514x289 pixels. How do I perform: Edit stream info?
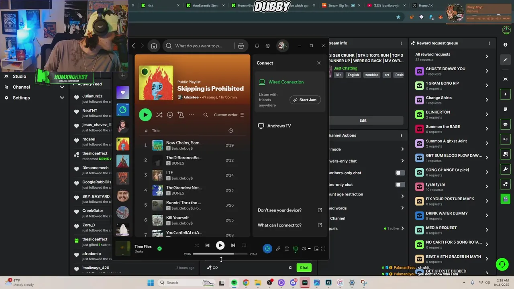(x=363, y=120)
